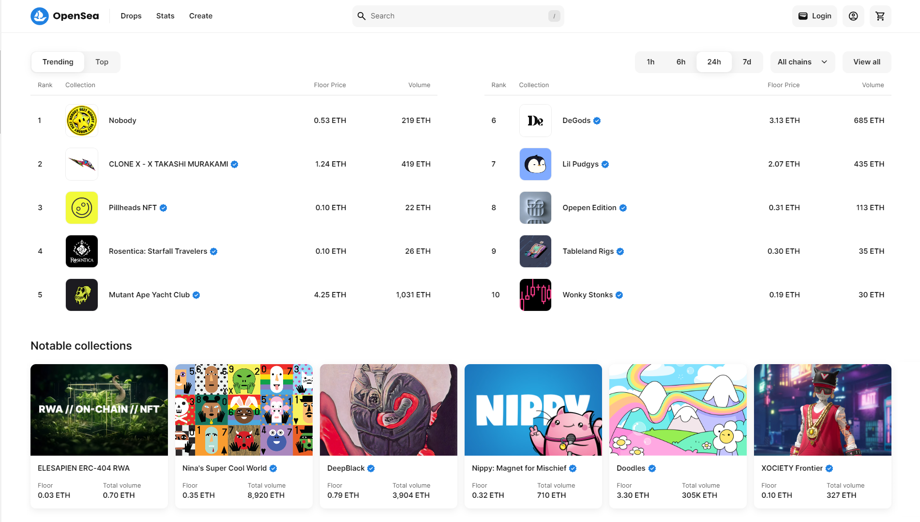Click the Tableland Rigs avatar
920x522 pixels.
point(535,251)
